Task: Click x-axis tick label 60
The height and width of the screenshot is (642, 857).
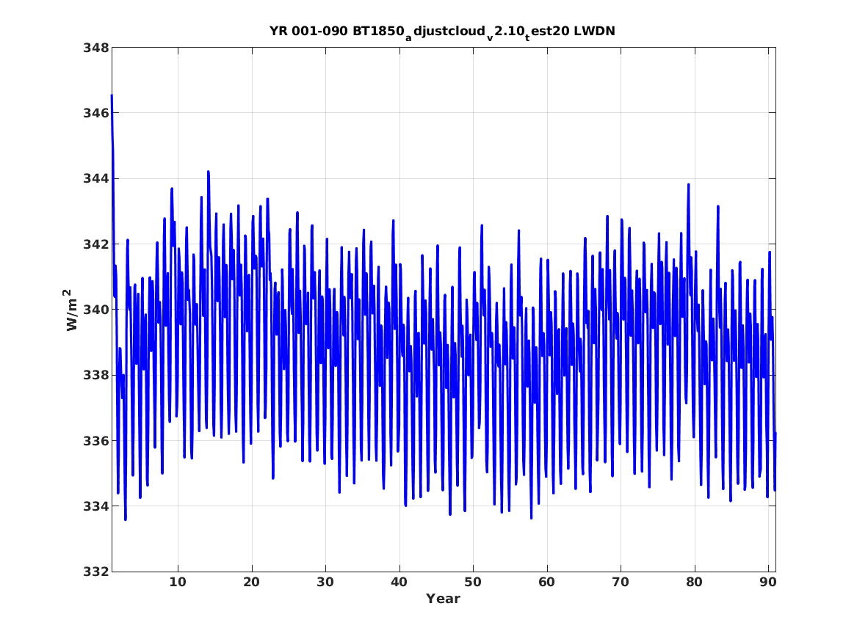Action: coord(546,583)
